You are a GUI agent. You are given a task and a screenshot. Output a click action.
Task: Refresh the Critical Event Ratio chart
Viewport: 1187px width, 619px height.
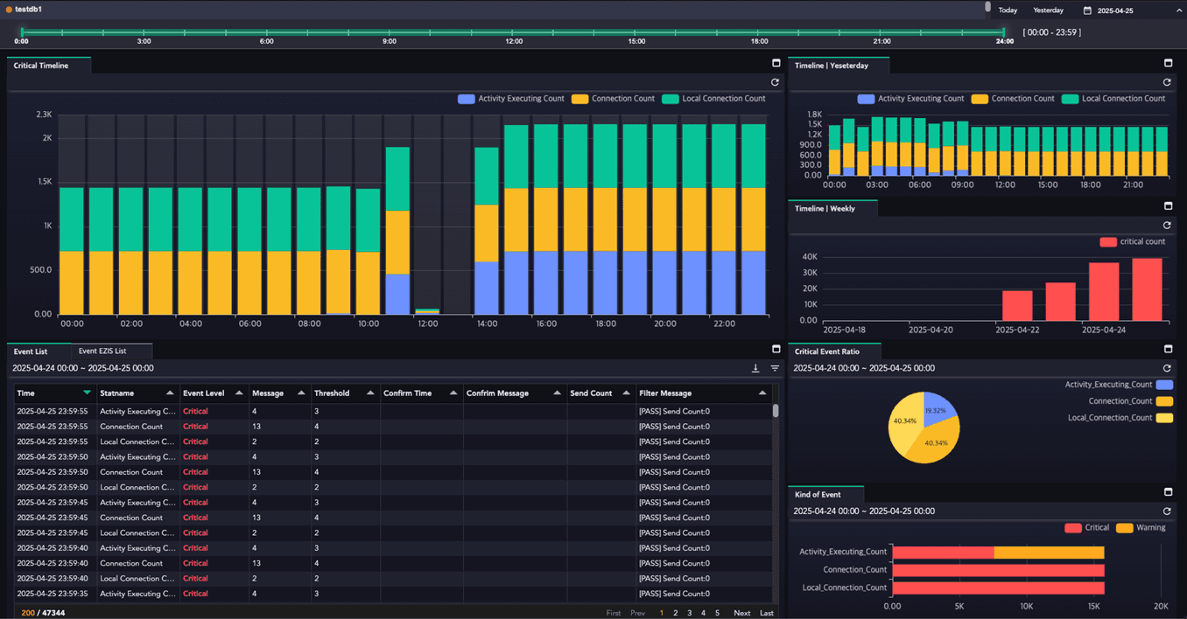[x=1167, y=368]
